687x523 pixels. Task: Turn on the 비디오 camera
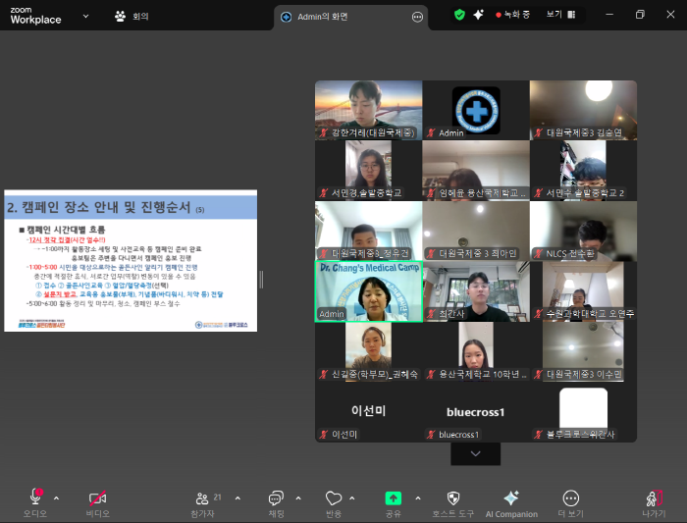pyautogui.click(x=97, y=503)
